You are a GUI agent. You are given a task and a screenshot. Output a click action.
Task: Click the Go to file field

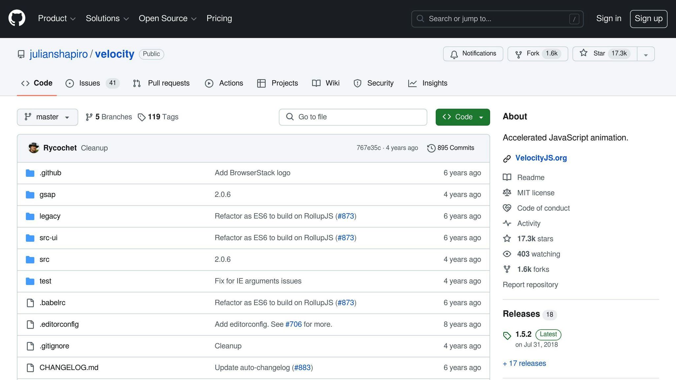point(353,117)
